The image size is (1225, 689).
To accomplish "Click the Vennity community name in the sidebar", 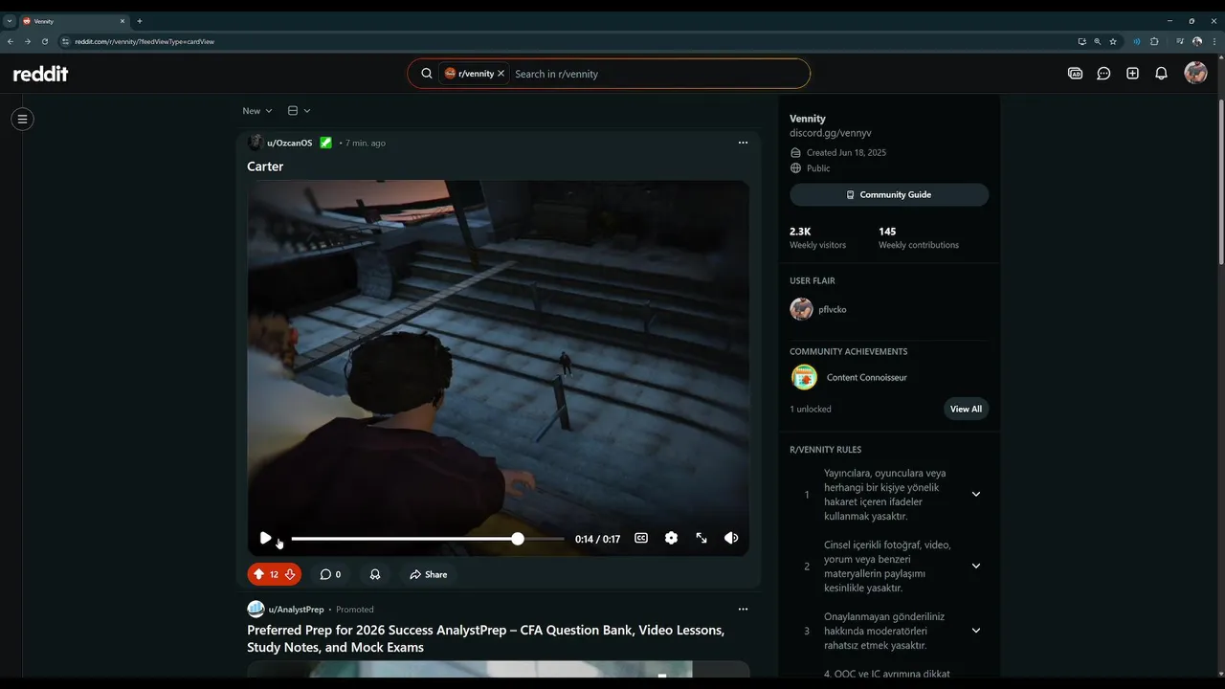I will click(x=808, y=119).
